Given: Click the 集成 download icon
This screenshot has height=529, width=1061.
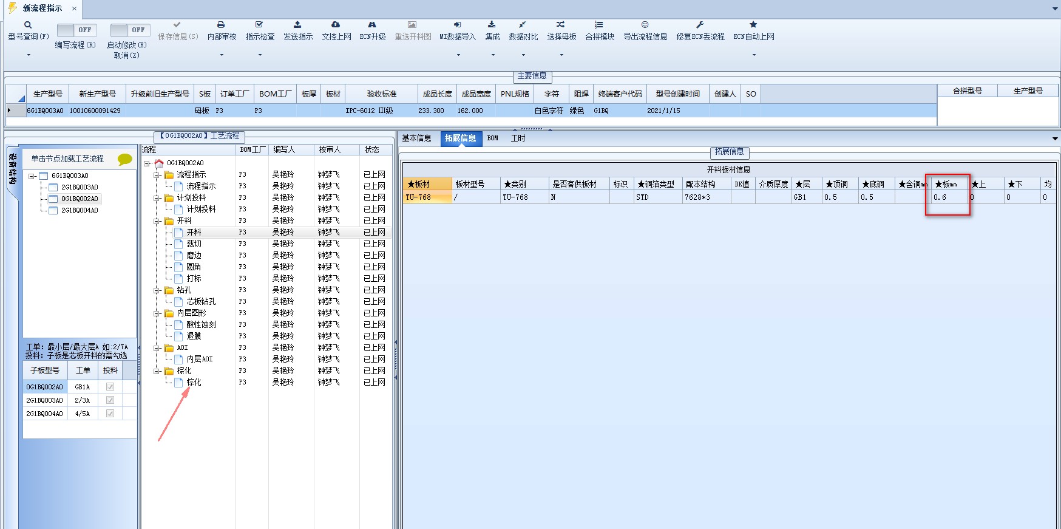Looking at the screenshot, I should click(x=492, y=25).
